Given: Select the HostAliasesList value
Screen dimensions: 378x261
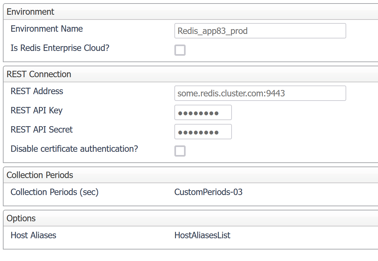Looking at the screenshot, I should [x=202, y=235].
